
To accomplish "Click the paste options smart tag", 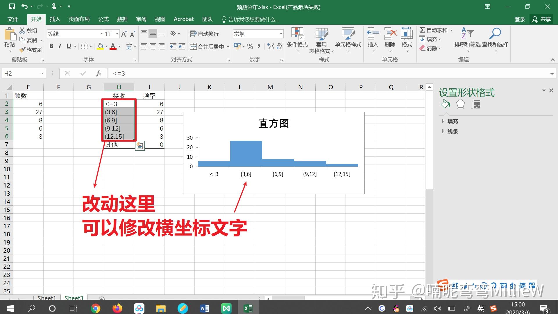I will [140, 145].
